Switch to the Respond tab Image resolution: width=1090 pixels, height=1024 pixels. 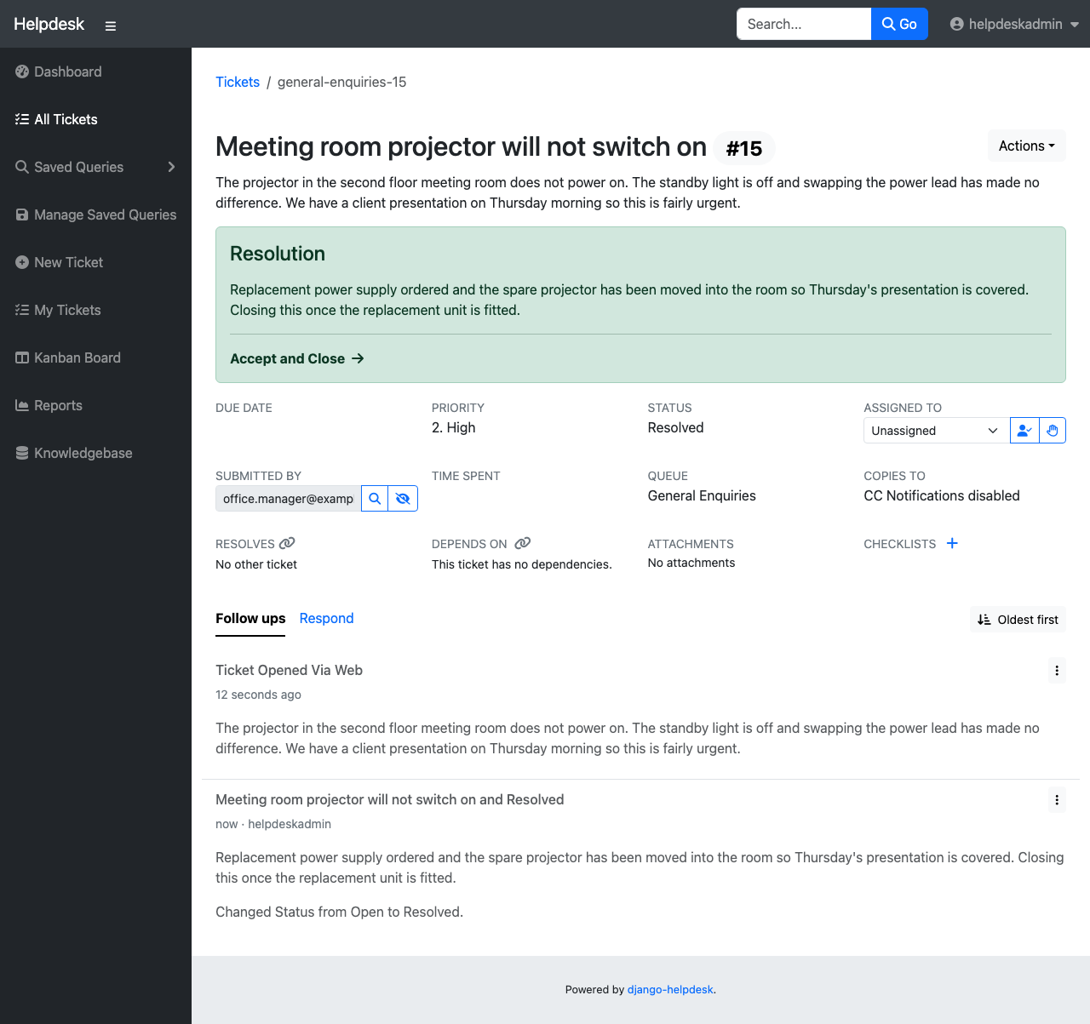pos(326,619)
